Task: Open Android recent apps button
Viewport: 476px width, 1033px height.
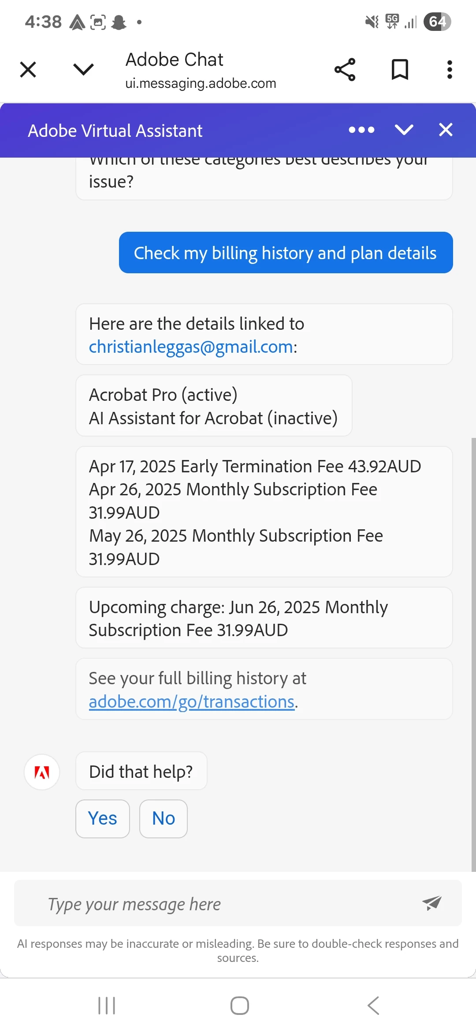Action: 107,1006
